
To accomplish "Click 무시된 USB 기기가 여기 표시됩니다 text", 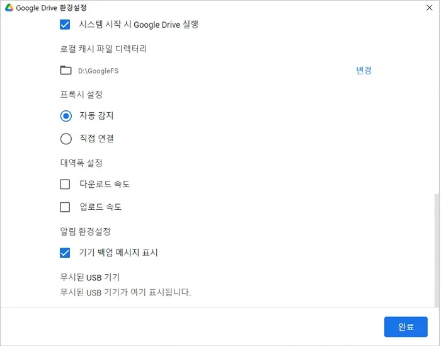I will tap(125, 292).
